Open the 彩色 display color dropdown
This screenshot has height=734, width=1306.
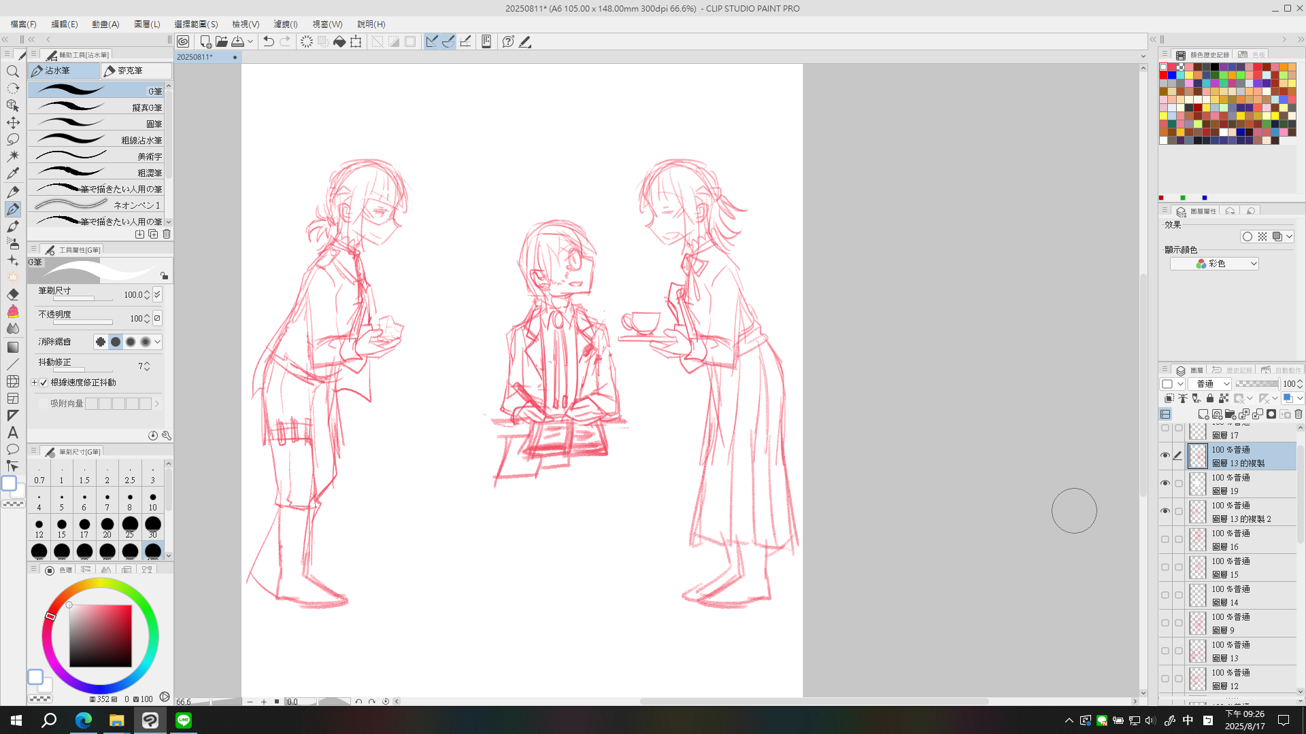click(x=1214, y=264)
